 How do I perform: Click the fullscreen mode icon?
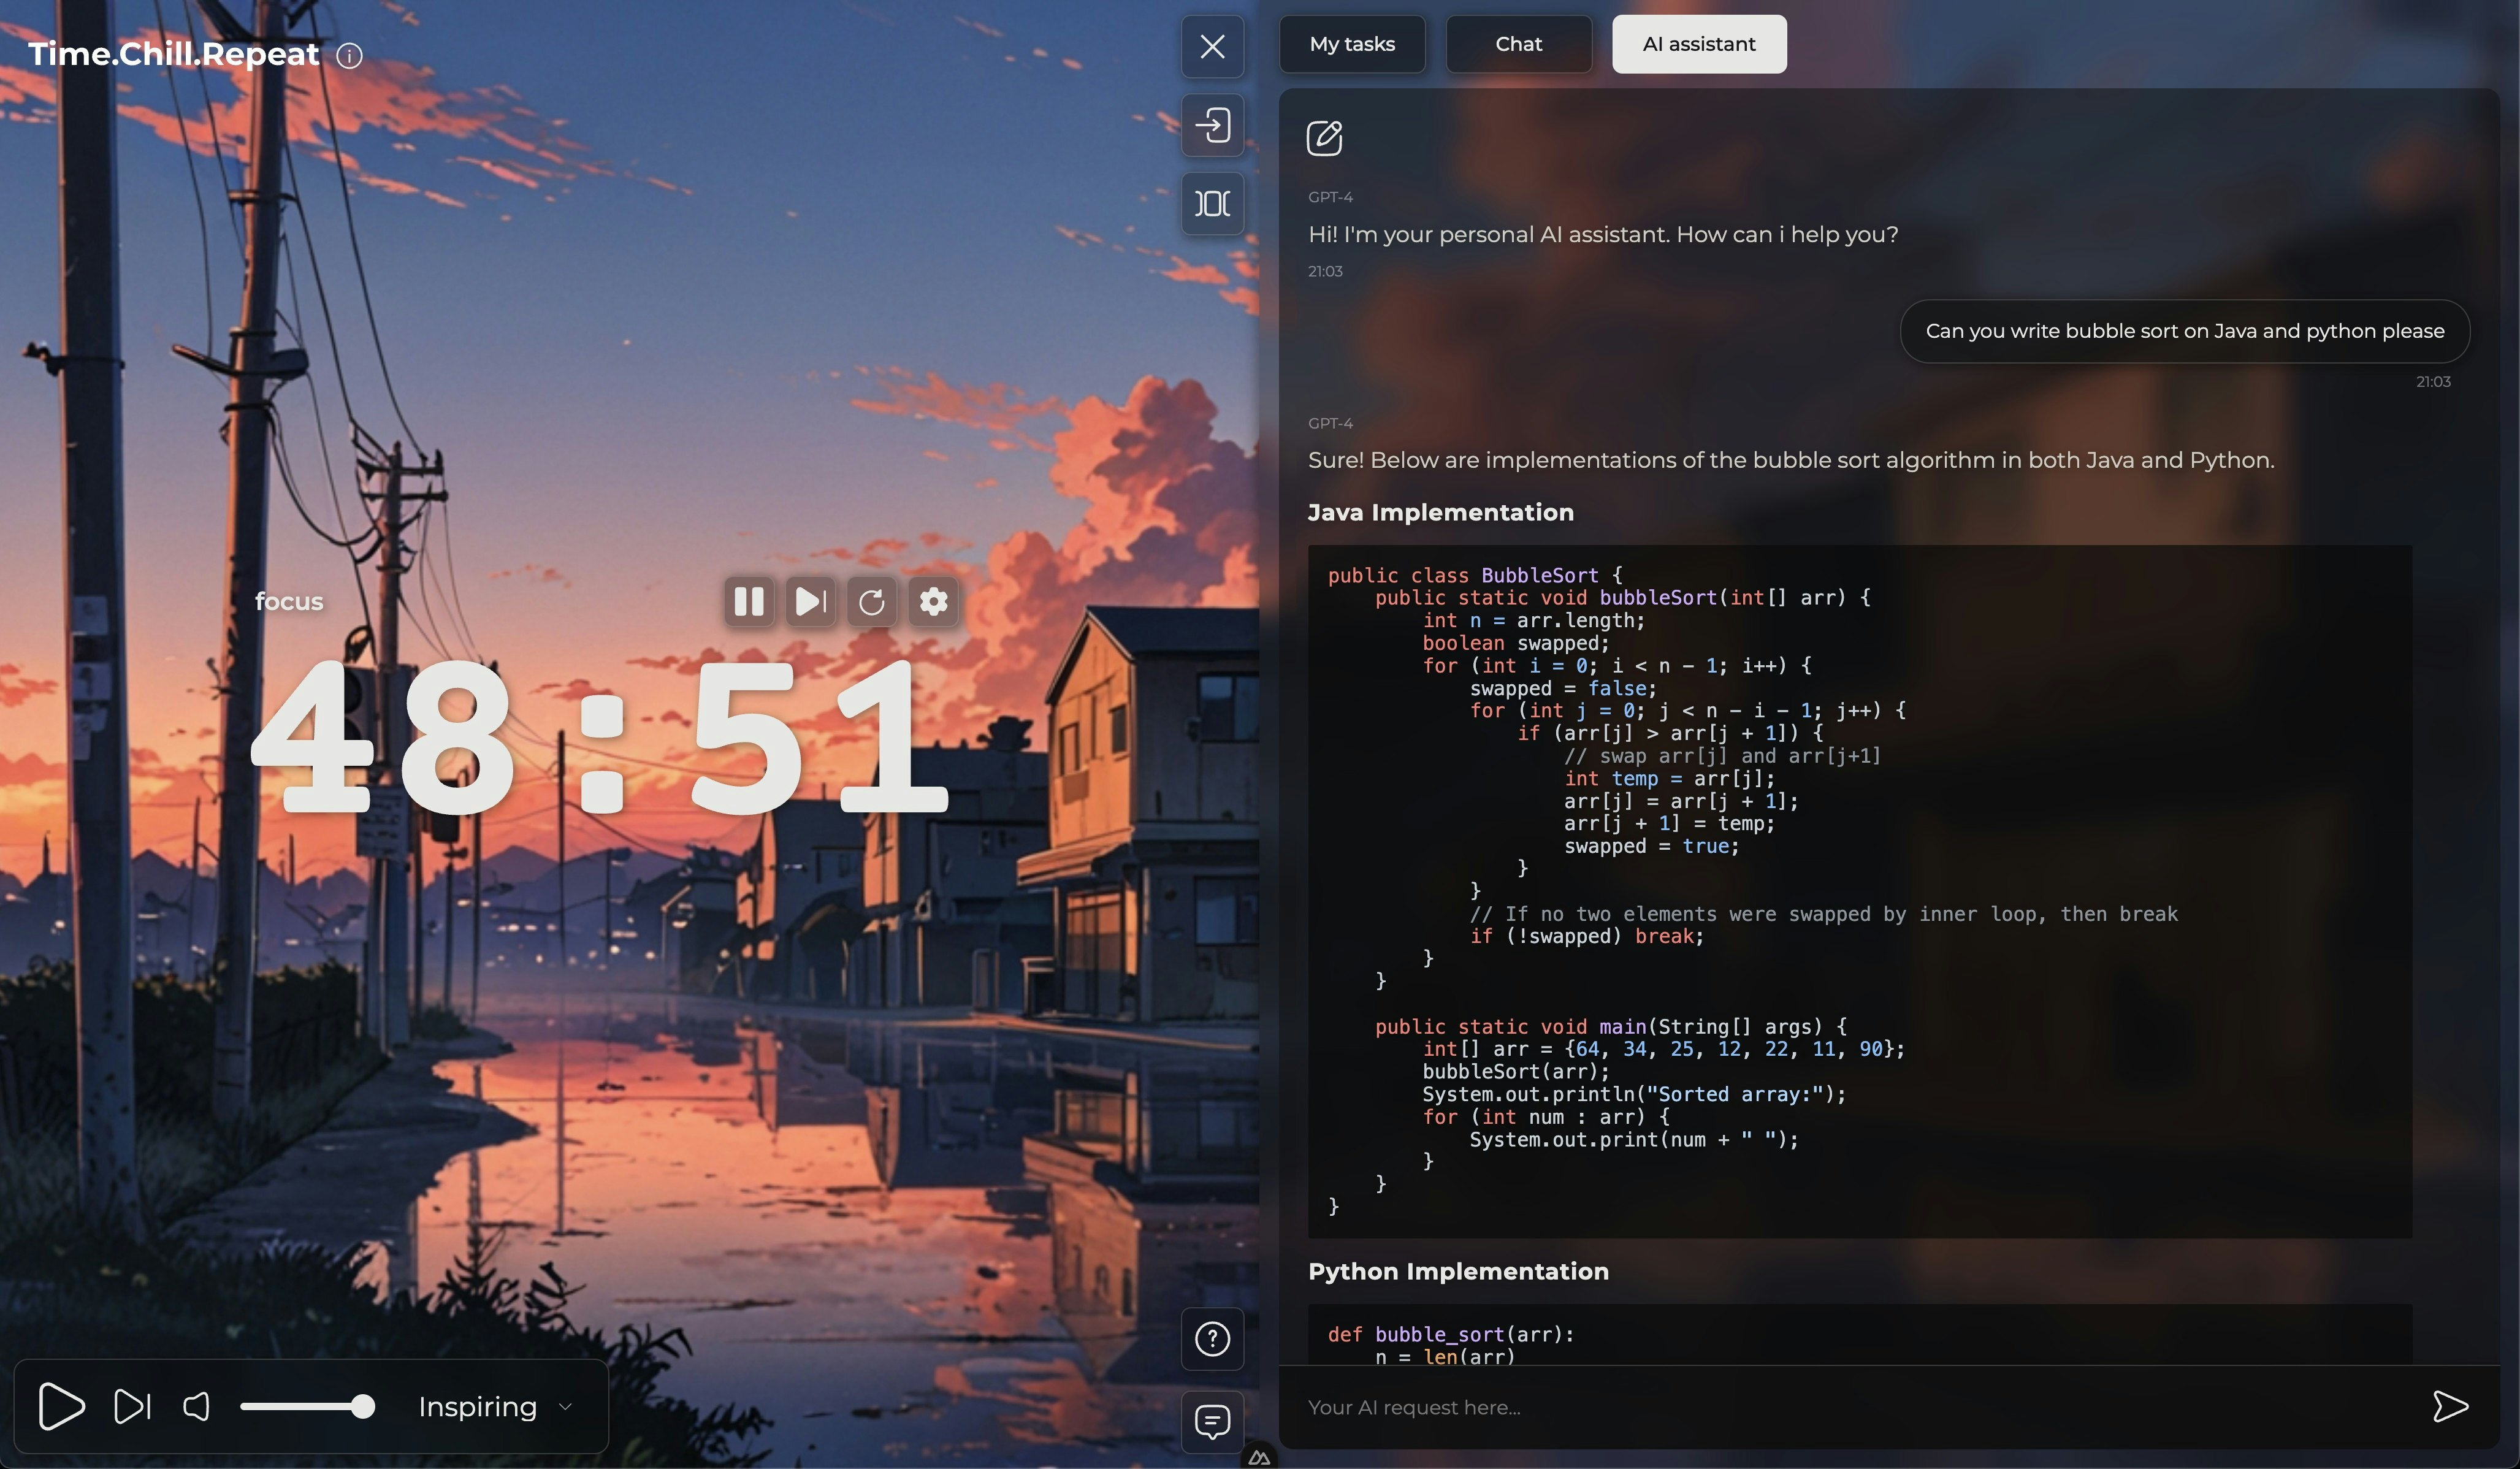point(1212,204)
